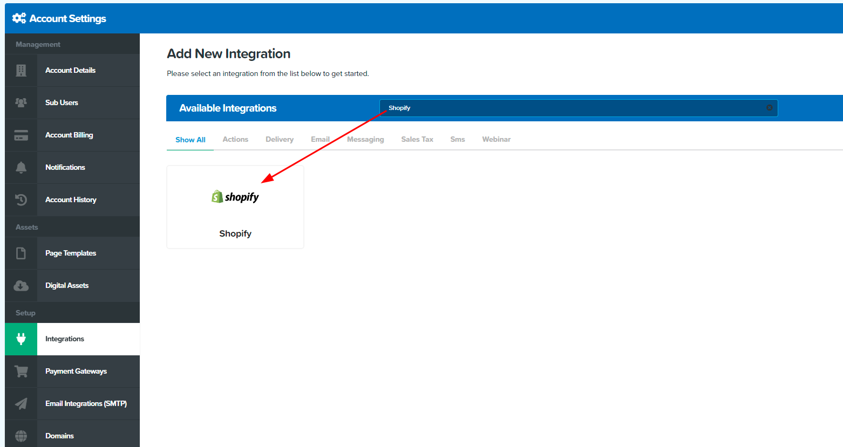Click the Add New Integration heading
This screenshot has width=843, height=447.
coord(229,54)
